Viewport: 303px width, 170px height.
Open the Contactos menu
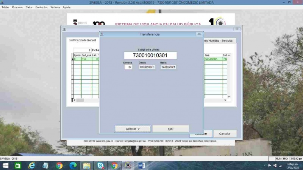click(41, 7)
